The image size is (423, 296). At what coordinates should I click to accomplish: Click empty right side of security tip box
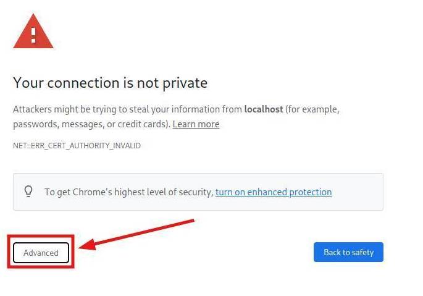click(358, 192)
